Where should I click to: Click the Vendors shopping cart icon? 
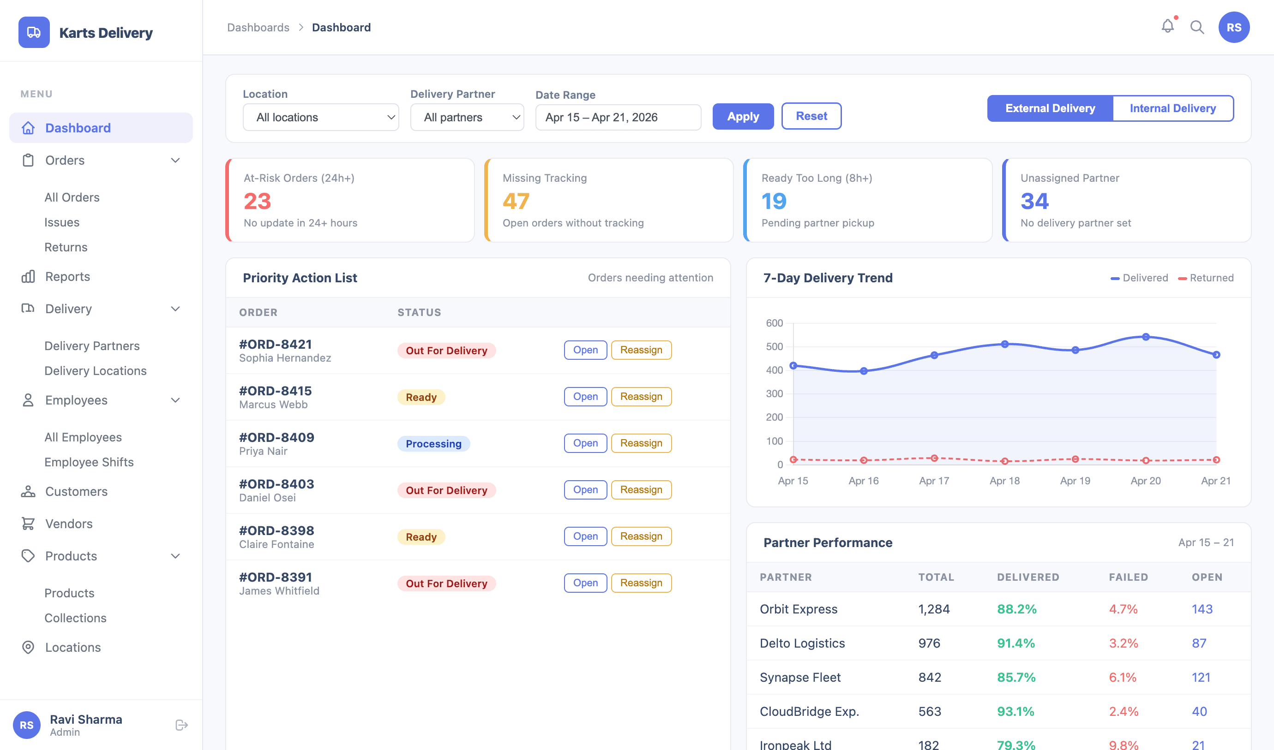tap(28, 524)
